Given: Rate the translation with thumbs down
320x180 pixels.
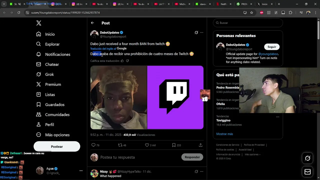Looking at the screenshot, I should [127, 61].
